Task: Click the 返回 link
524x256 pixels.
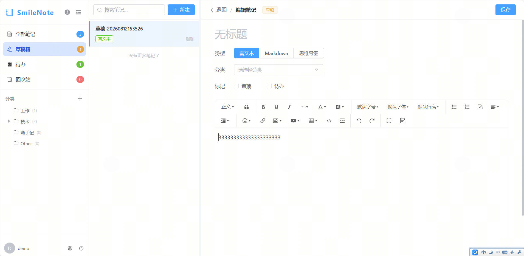Action: tap(219, 10)
